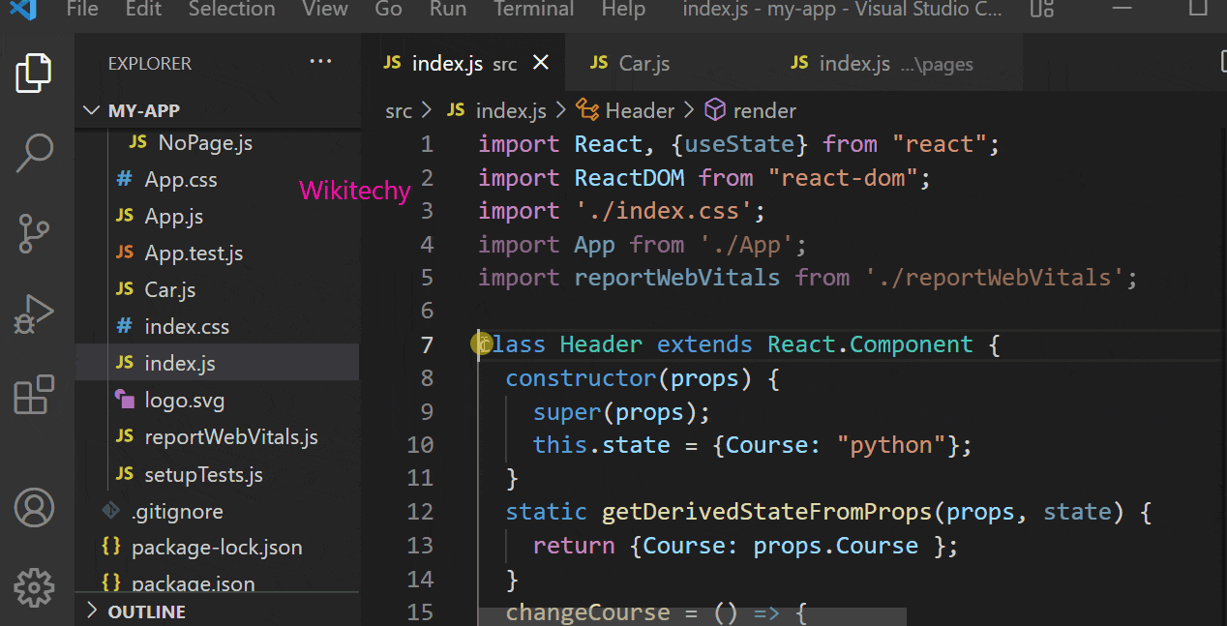The height and width of the screenshot is (626, 1227).
Task: Open the Extensions view icon
Action: point(34,395)
